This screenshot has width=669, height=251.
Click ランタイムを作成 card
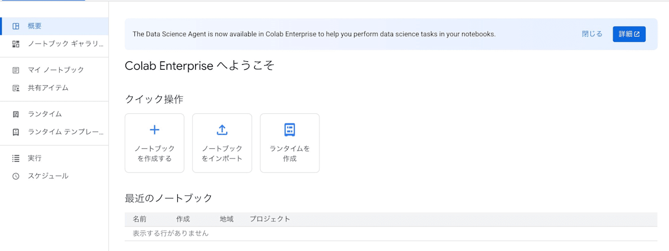[289, 143]
